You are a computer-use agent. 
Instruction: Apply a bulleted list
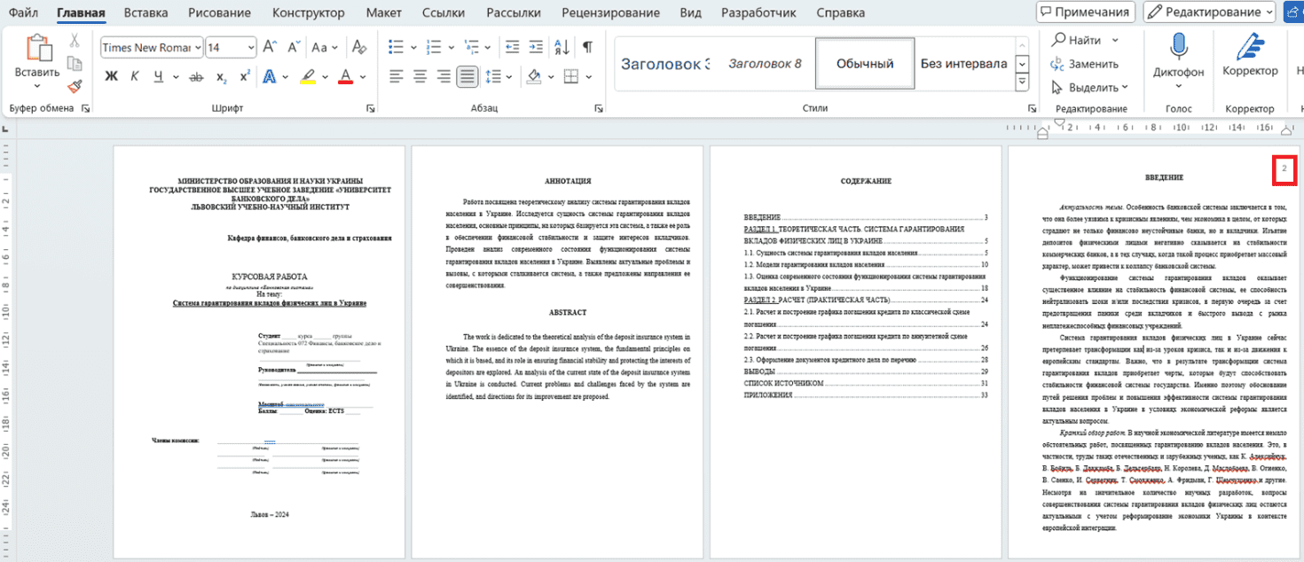point(397,47)
